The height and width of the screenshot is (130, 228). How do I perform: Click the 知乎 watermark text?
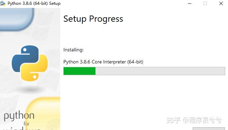(173, 120)
